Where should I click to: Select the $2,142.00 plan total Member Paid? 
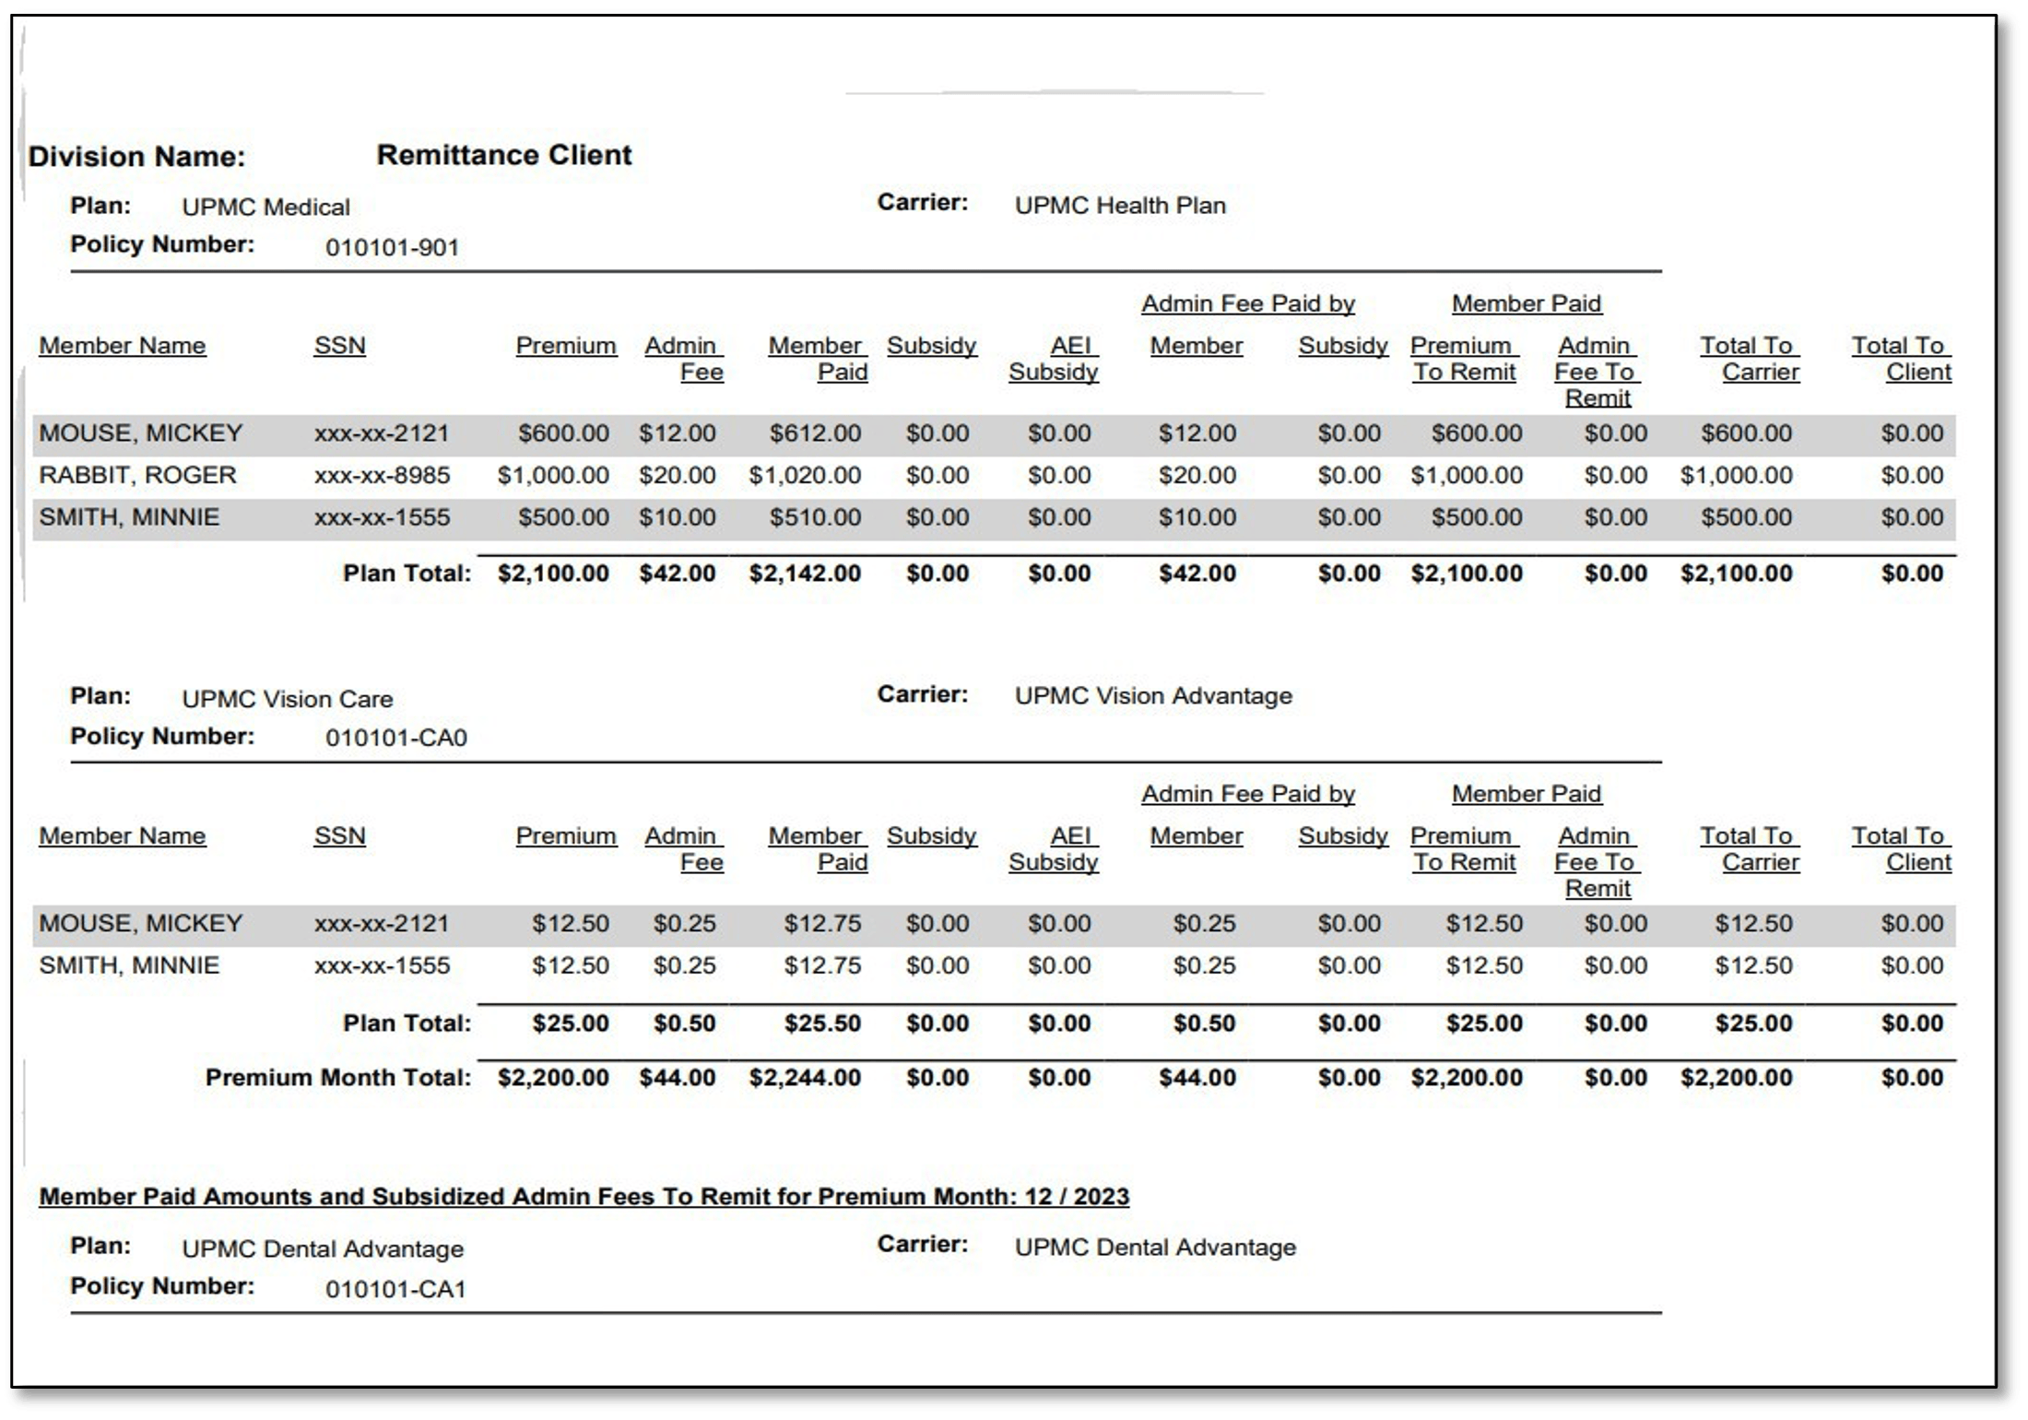click(x=805, y=574)
